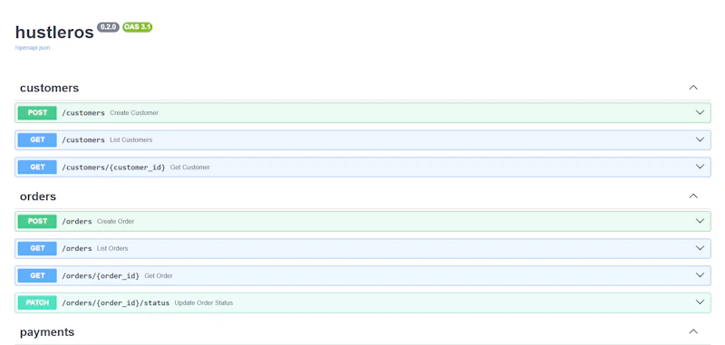The height and width of the screenshot is (345, 725).
Task: Click the 'Update Order Status' summary text
Action: (204, 303)
